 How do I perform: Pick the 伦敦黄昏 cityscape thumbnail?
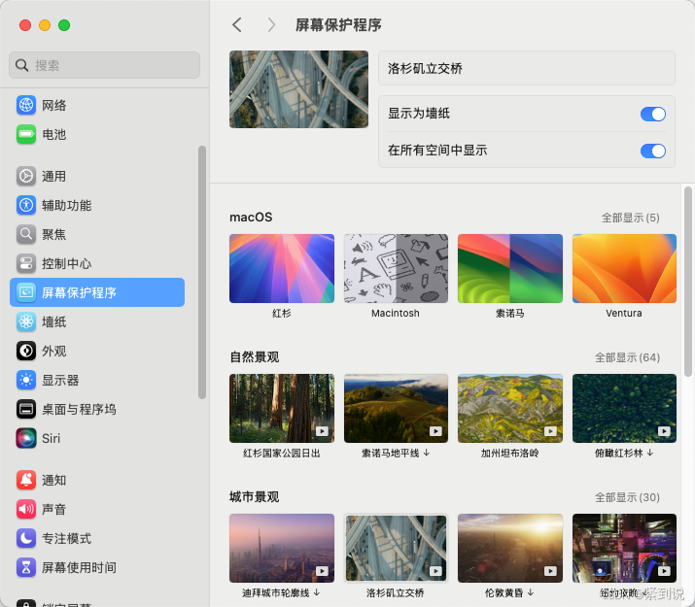tap(510, 548)
